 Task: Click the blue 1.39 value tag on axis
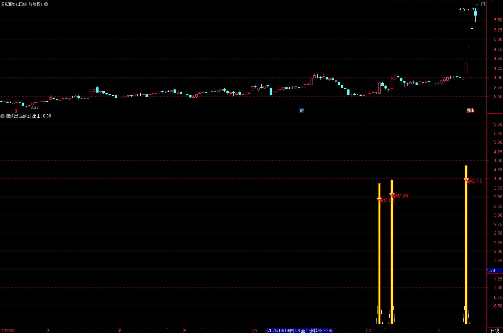[x=495, y=270]
